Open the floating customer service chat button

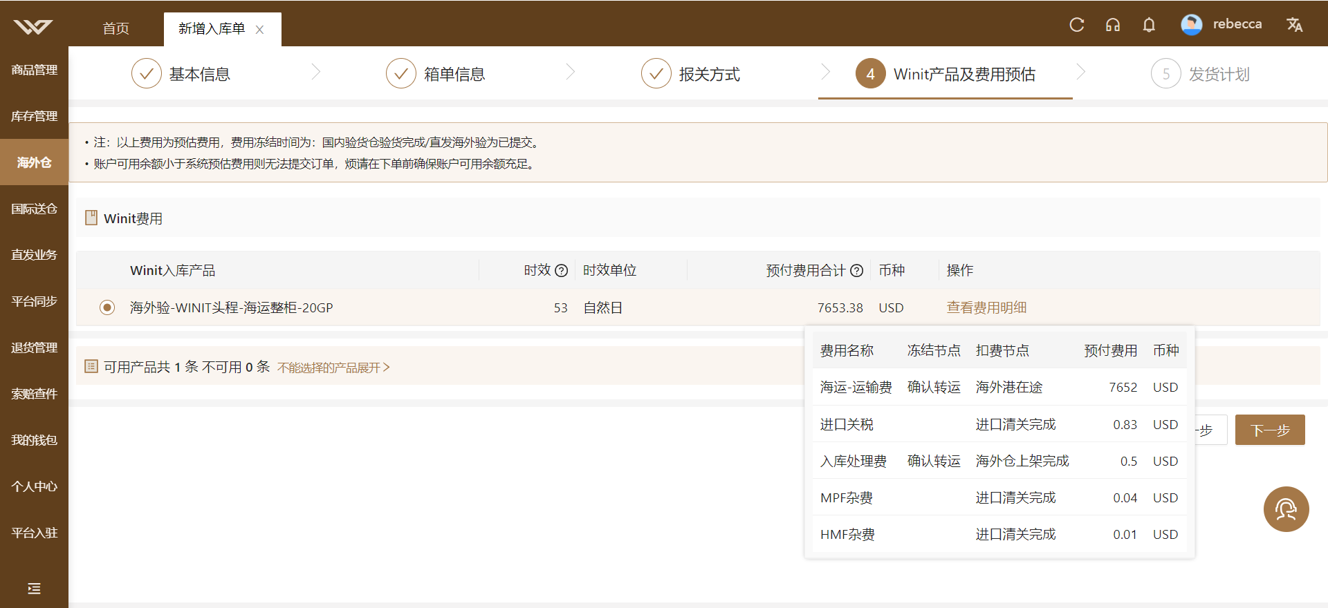[x=1286, y=509]
